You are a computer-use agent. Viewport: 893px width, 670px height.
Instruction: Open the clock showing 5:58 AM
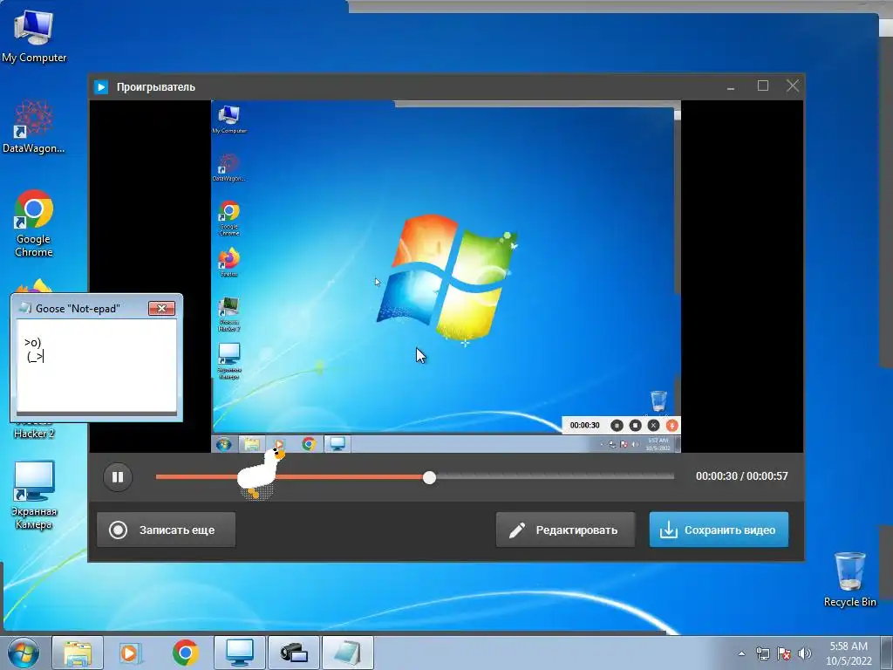pos(849,653)
